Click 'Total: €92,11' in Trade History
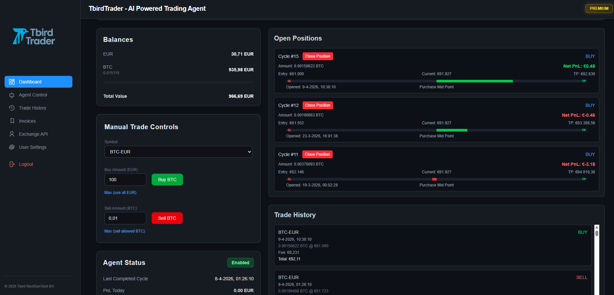This screenshot has width=614, height=295. click(x=289, y=259)
